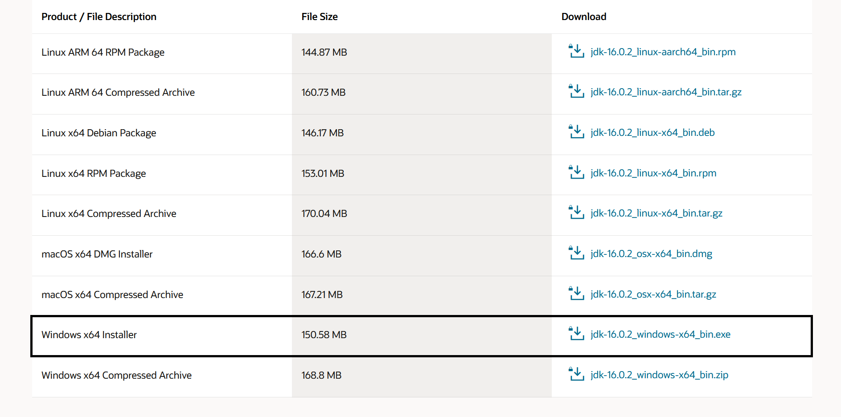The height and width of the screenshot is (417, 841).
Task: Open jdk-16.0.2_linux-x64_bin.tar.gz link
Action: coord(656,213)
